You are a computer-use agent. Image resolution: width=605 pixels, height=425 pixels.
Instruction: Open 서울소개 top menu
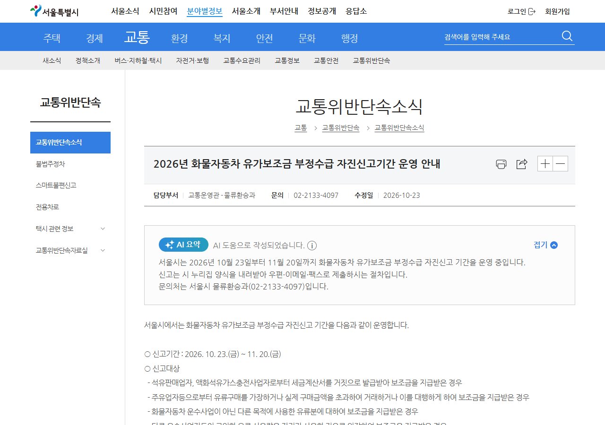(x=246, y=11)
